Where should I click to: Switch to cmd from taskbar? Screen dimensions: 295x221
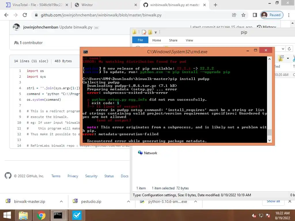58,215
